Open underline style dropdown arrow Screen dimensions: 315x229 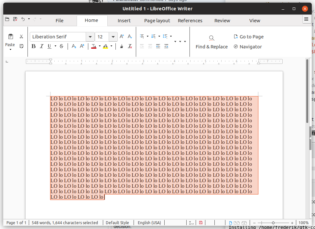(x=55, y=46)
